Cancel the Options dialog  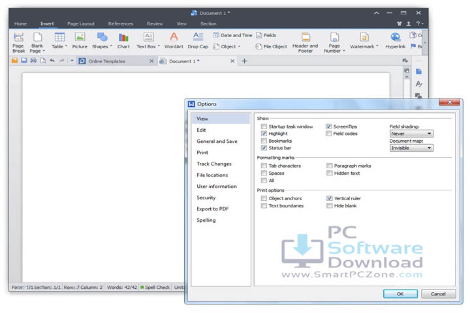point(438,294)
